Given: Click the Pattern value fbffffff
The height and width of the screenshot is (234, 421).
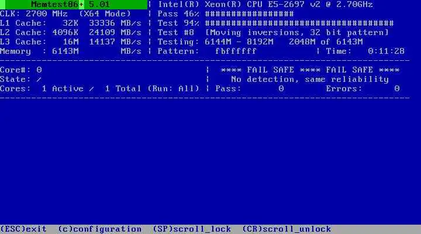Looking at the screenshot, I should coord(236,51).
